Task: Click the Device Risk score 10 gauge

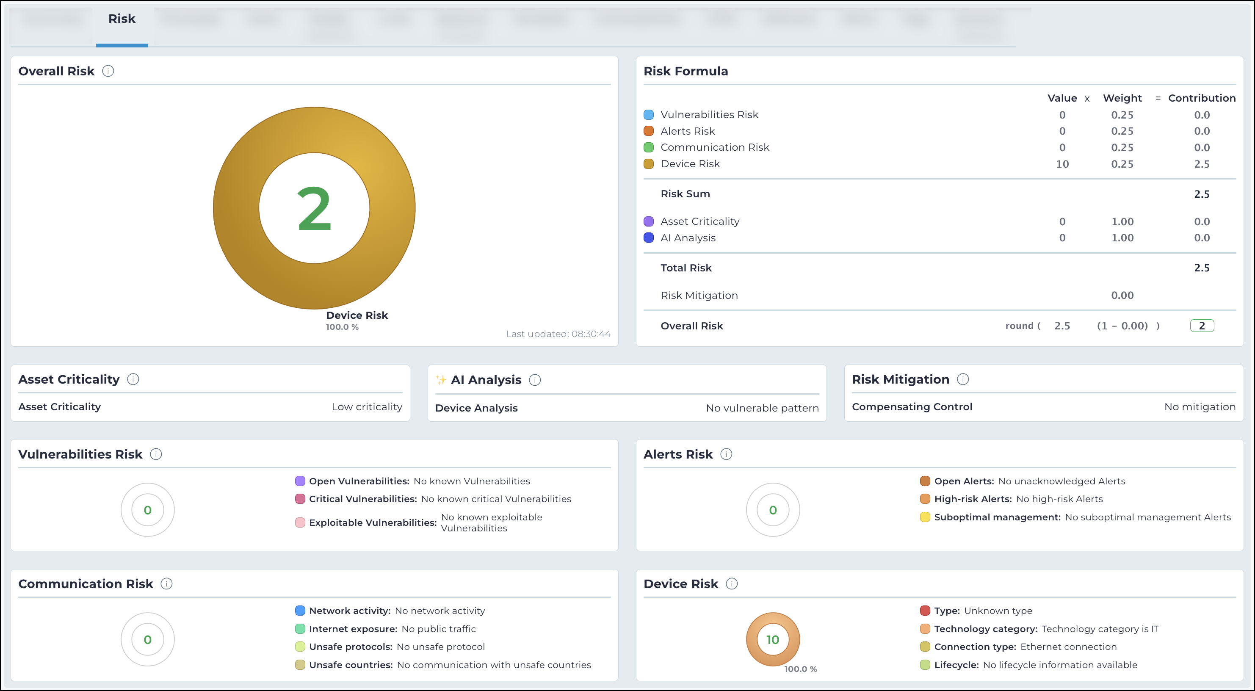Action: click(x=773, y=639)
